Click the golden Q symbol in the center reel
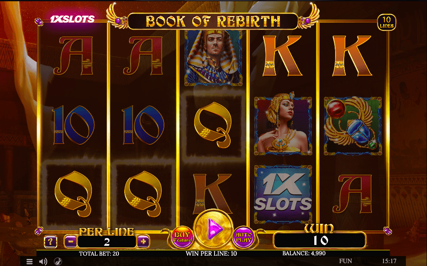The width and height of the screenshot is (427, 266). [x=213, y=125]
